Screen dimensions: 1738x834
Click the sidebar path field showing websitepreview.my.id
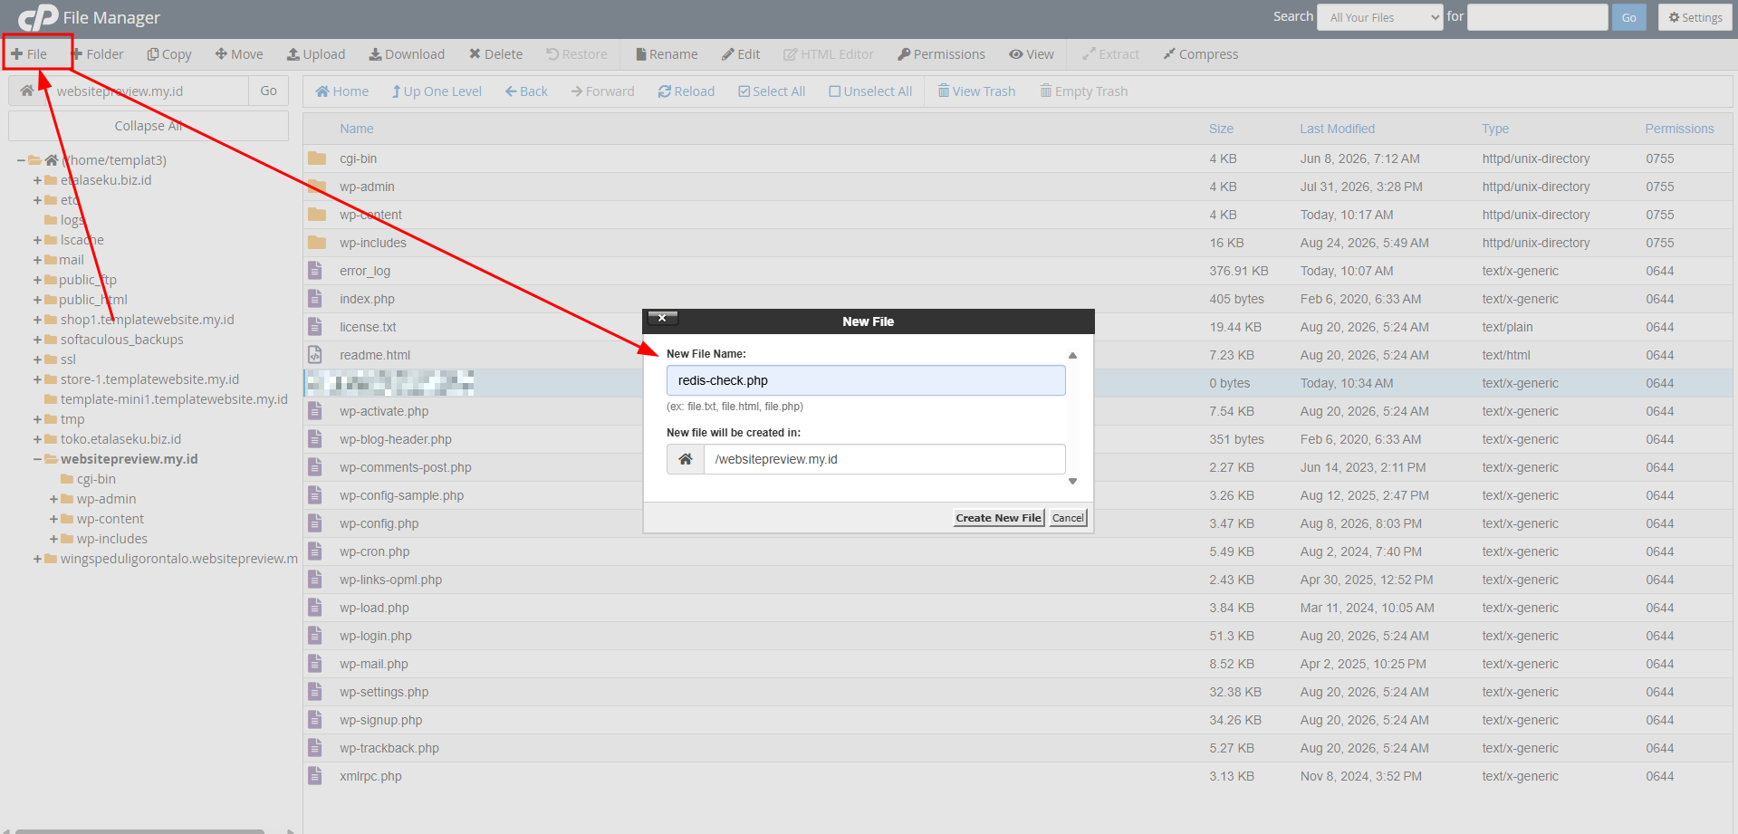point(147,91)
